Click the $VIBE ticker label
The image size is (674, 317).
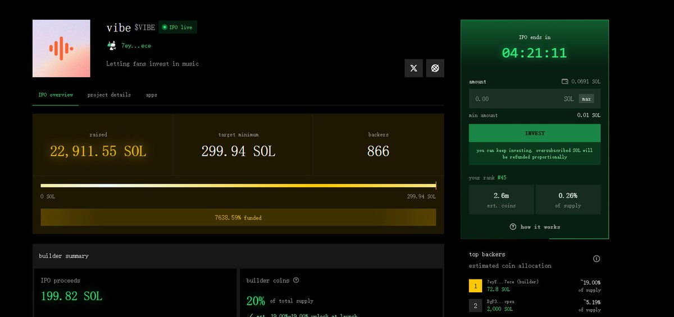145,27
